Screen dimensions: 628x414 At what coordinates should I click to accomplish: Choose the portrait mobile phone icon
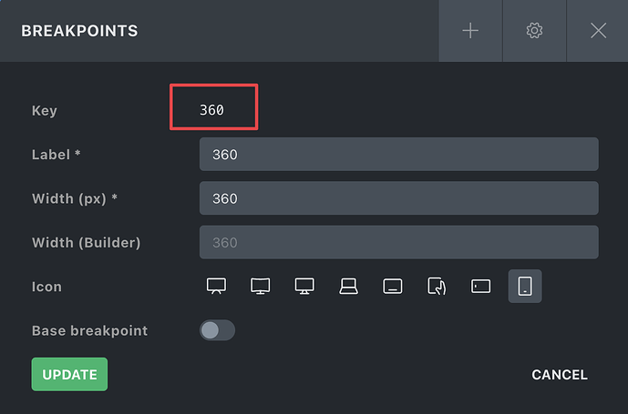click(x=525, y=287)
